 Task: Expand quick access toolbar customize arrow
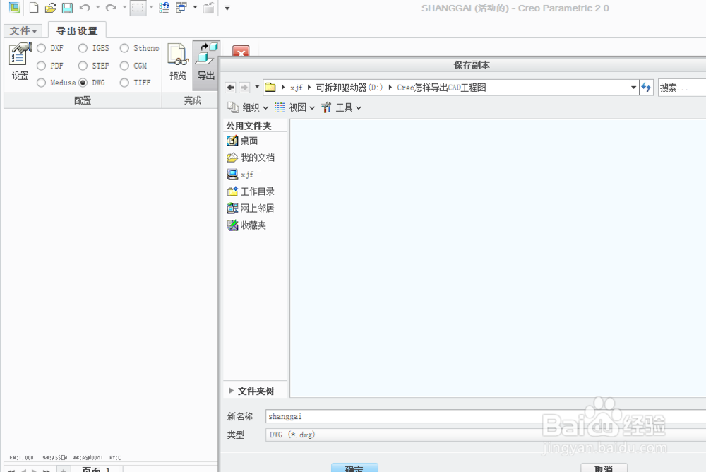(x=227, y=8)
